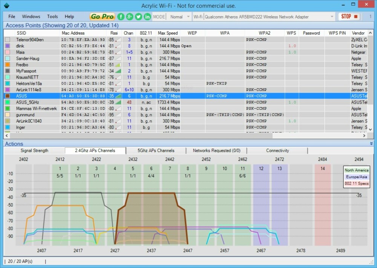Click the brown color swatch for ASUS
The height and width of the screenshot is (268, 377).
(x=8, y=96)
